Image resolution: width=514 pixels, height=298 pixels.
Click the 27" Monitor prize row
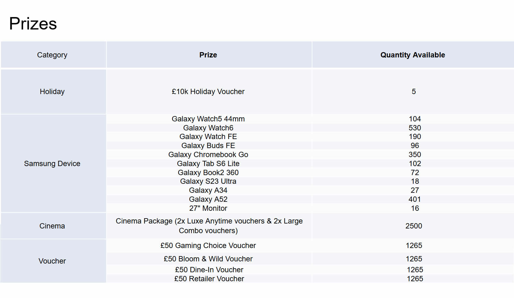pos(208,208)
